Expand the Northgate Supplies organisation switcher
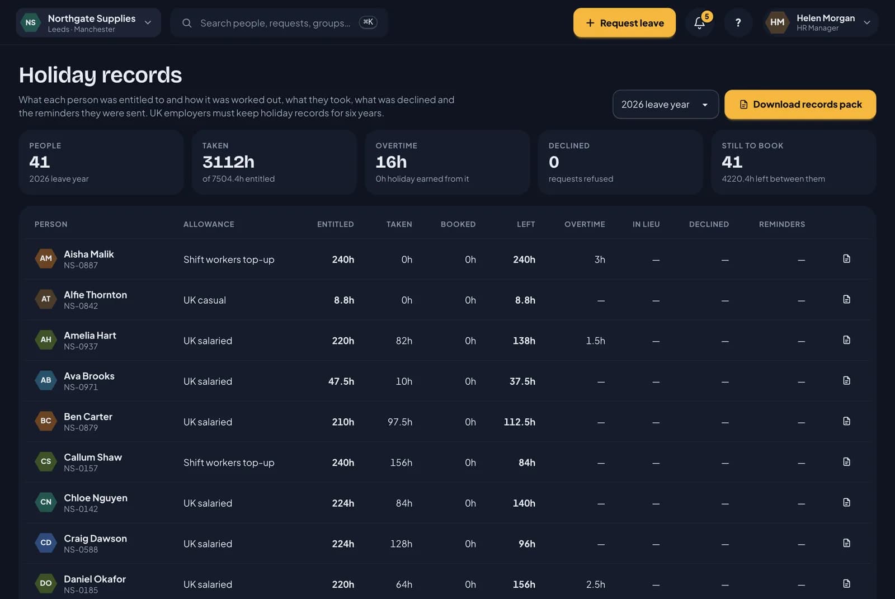 point(88,23)
